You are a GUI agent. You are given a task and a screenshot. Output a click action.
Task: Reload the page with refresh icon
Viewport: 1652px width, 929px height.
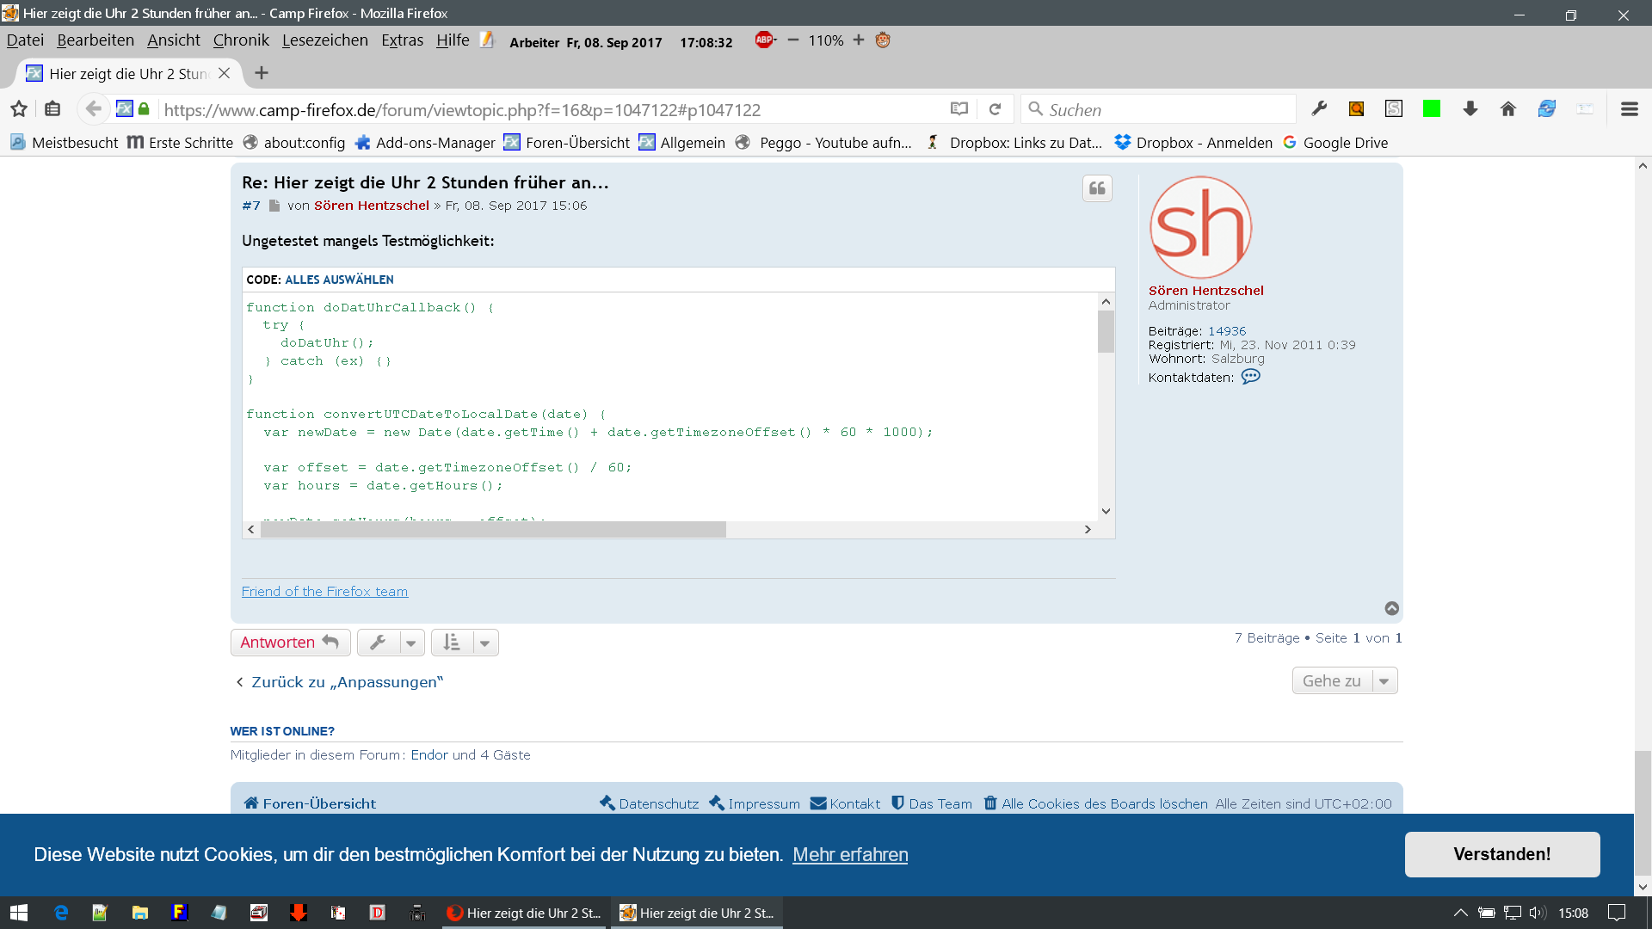(995, 109)
